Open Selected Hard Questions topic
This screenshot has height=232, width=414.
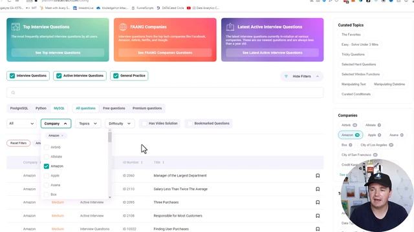[358, 64]
